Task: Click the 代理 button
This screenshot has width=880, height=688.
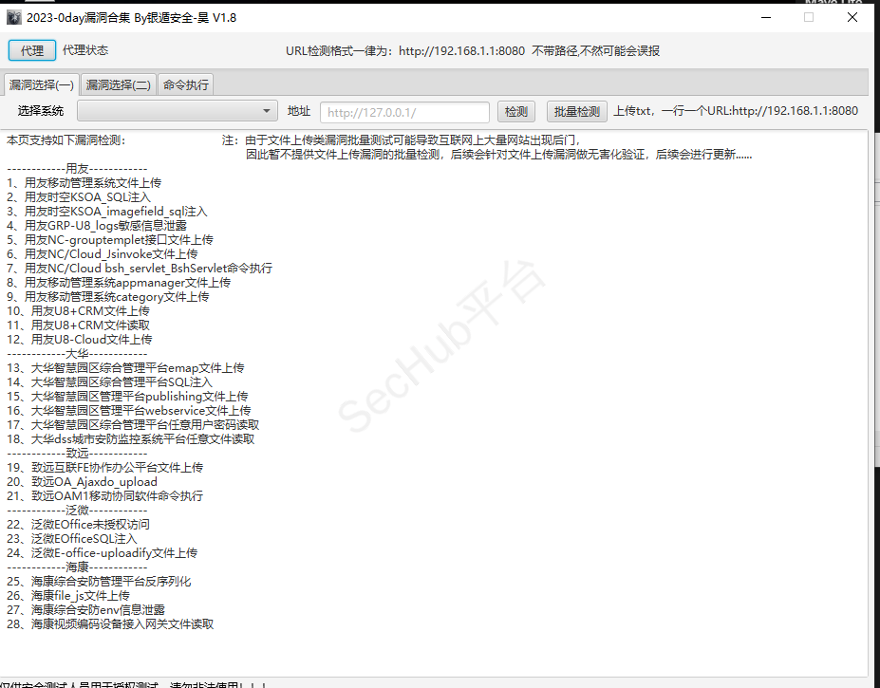Action: coord(31,50)
